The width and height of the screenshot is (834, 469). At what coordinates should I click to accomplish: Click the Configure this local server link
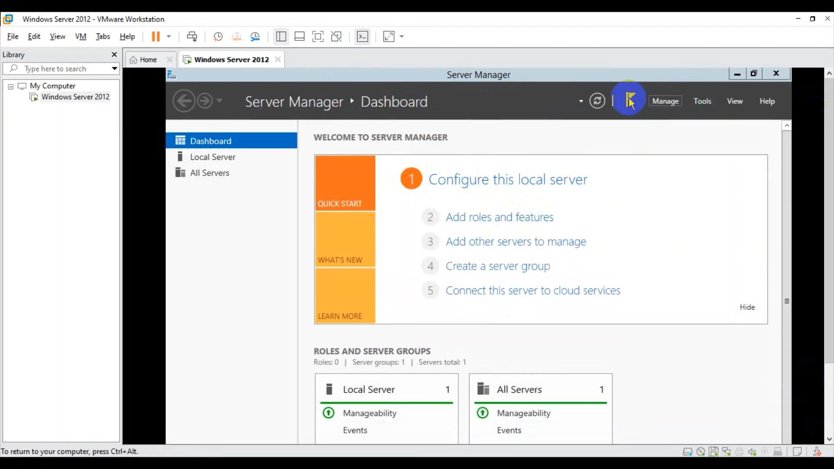[x=508, y=179]
